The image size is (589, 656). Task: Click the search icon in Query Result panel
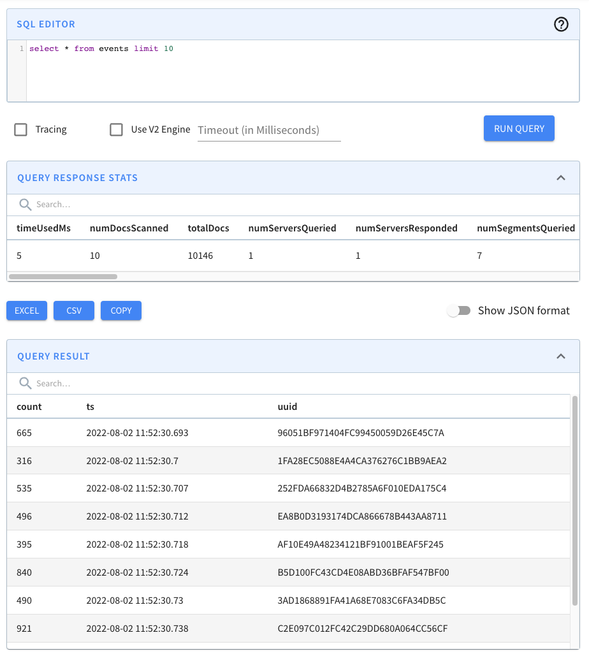(x=24, y=383)
